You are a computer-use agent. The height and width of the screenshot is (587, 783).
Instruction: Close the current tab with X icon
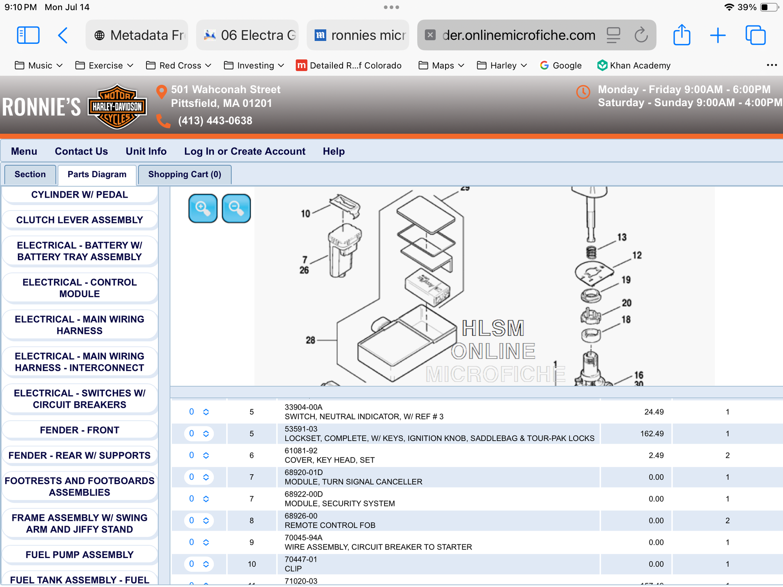[430, 35]
